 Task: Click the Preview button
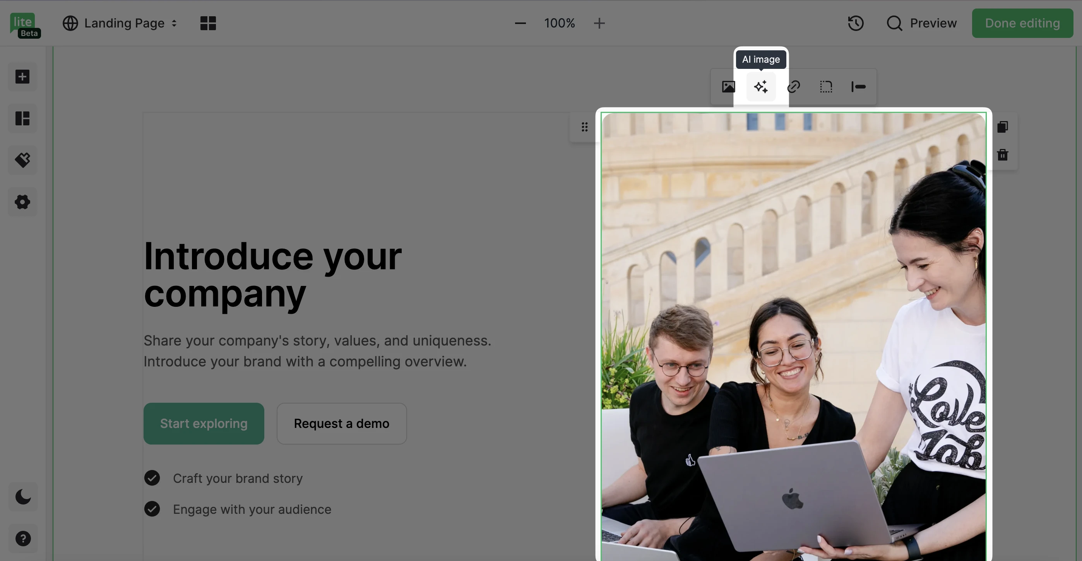pyautogui.click(x=921, y=23)
